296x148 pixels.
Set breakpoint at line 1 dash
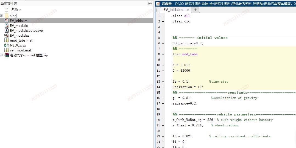pyautogui.click(x=163, y=16)
